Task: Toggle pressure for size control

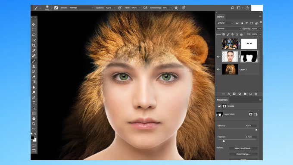Action: [x=184, y=8]
